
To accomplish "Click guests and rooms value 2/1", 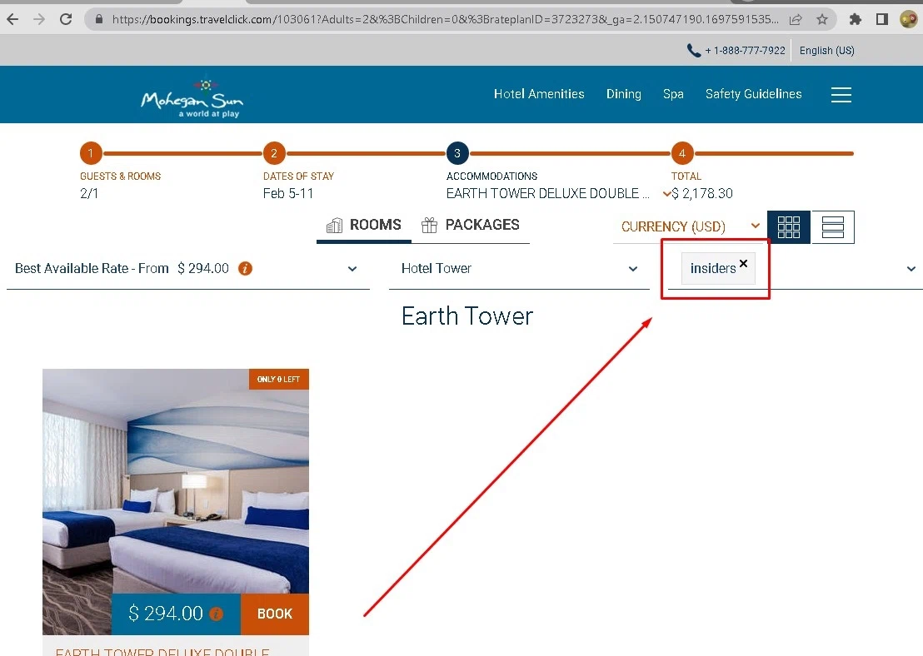I will (89, 194).
